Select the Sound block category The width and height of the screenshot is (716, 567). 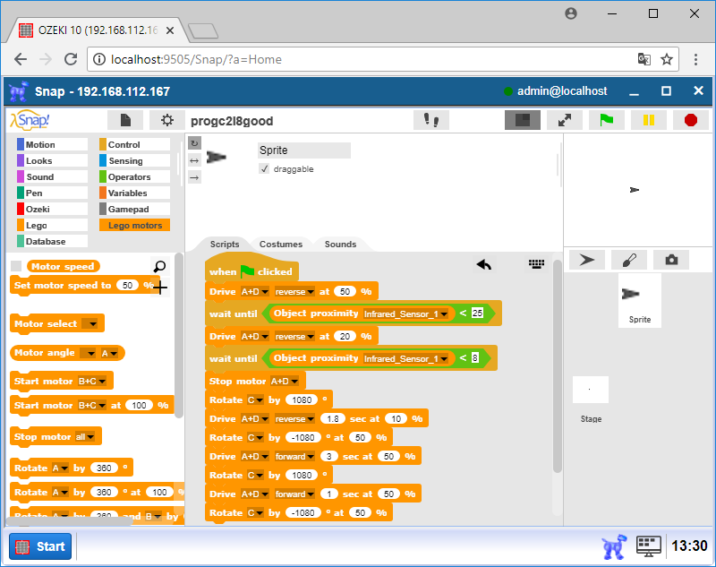[52, 176]
